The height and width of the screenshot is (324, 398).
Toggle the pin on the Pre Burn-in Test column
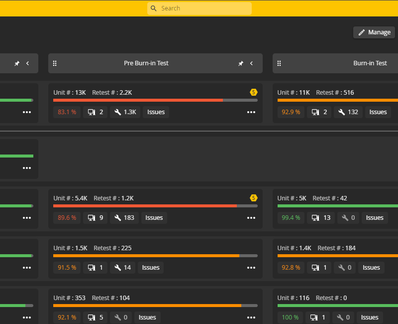click(x=241, y=63)
